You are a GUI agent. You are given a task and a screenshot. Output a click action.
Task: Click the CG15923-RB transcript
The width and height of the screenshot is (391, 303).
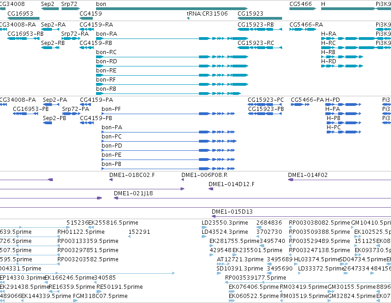pos(260,29)
